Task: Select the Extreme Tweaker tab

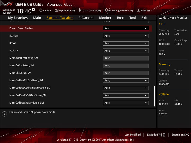Action: pos(60,18)
